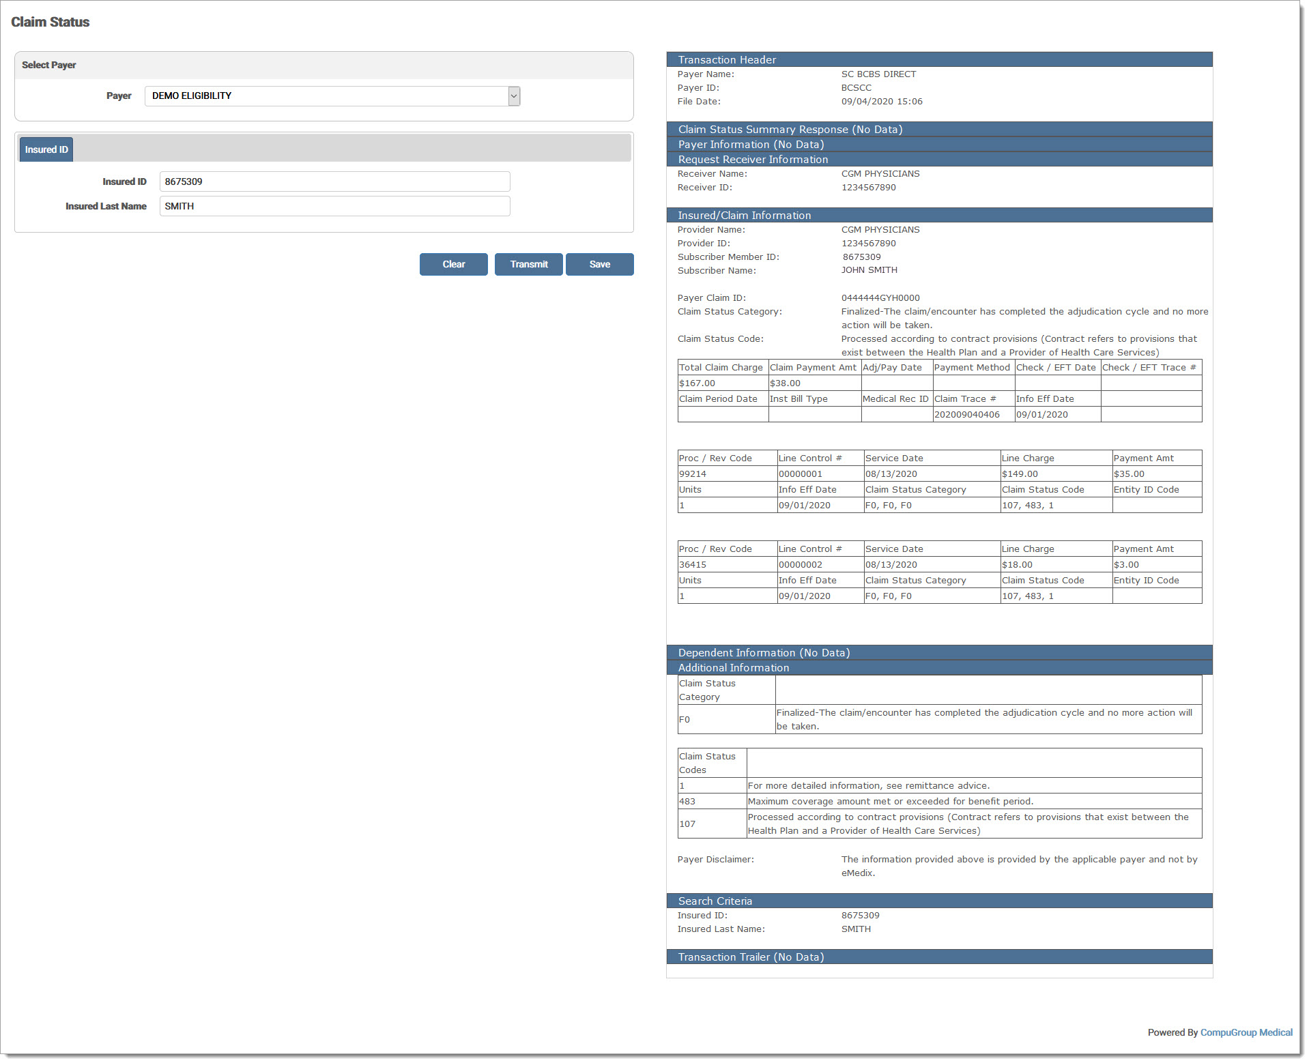Open the Payer dropdown showing DEMO ELIGIBILITY
Screen dimensions: 1309x1063
click(x=332, y=96)
